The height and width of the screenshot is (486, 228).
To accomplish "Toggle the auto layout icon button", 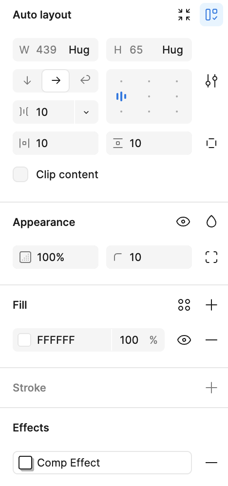I will (x=211, y=15).
